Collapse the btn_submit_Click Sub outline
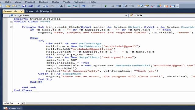This screenshot has height=110, width=195. point(12,27)
